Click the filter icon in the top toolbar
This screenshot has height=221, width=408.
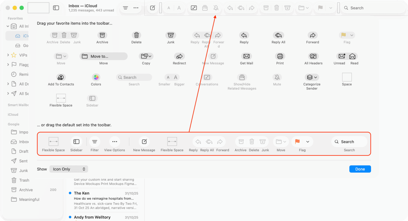pyautogui.click(x=125, y=8)
